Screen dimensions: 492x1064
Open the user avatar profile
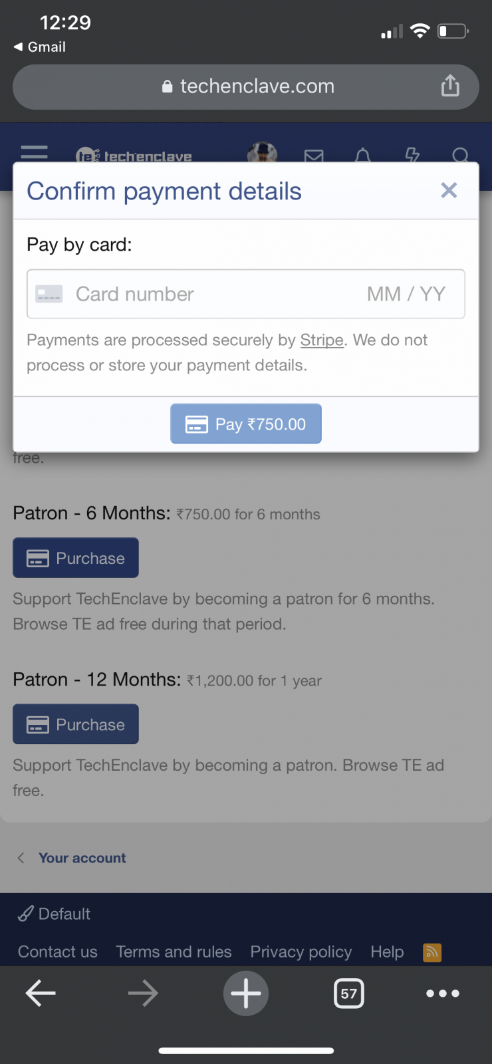tap(262, 153)
